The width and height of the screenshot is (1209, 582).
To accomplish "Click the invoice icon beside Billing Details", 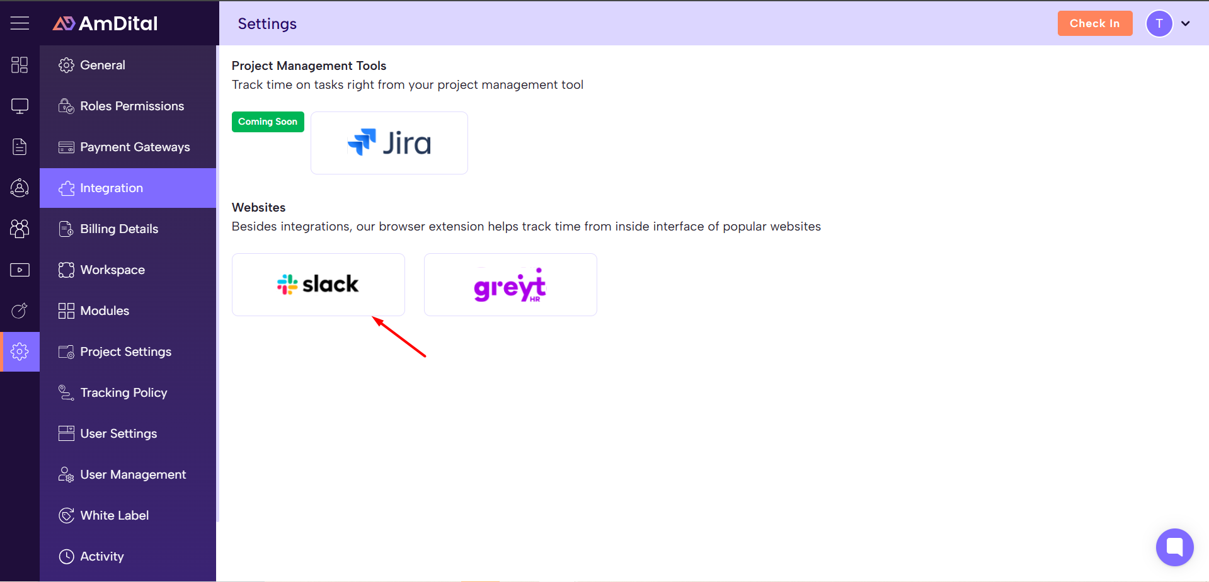I will (x=66, y=229).
